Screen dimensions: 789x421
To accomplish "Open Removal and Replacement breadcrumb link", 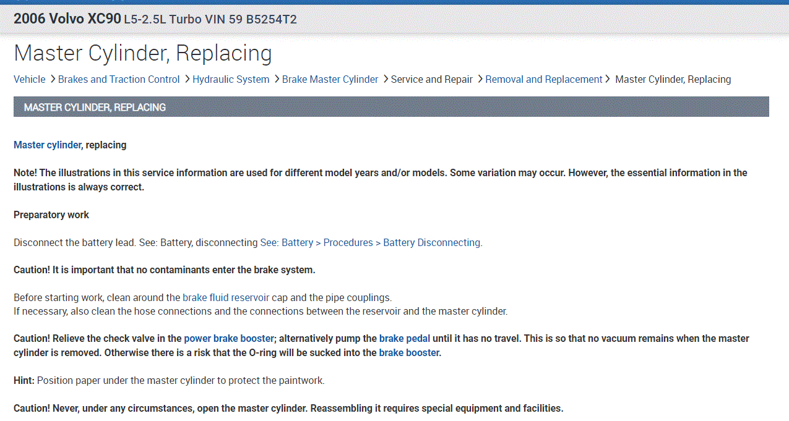I will tap(543, 79).
